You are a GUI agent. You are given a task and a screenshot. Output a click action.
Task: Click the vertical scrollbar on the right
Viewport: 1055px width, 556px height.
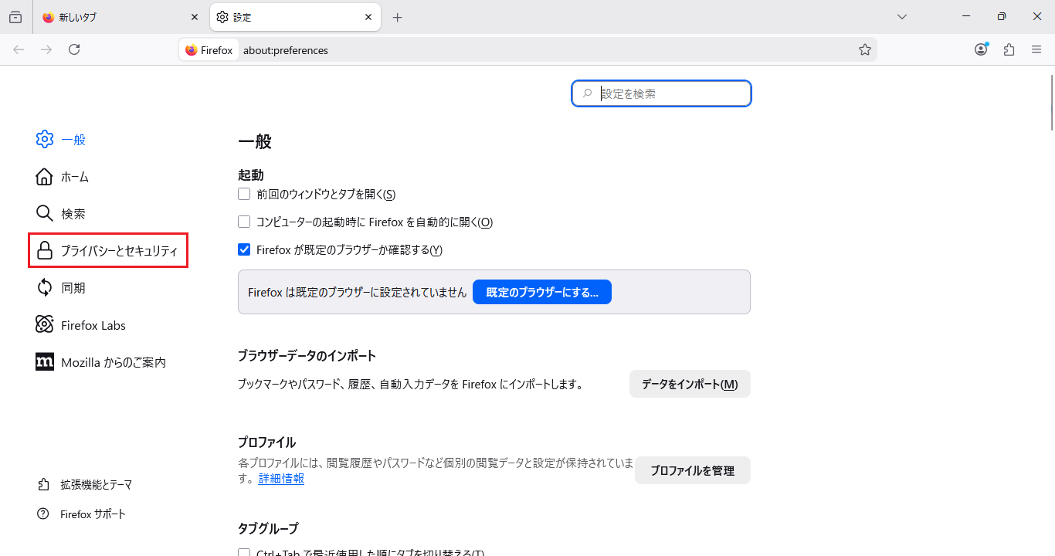[1052, 104]
